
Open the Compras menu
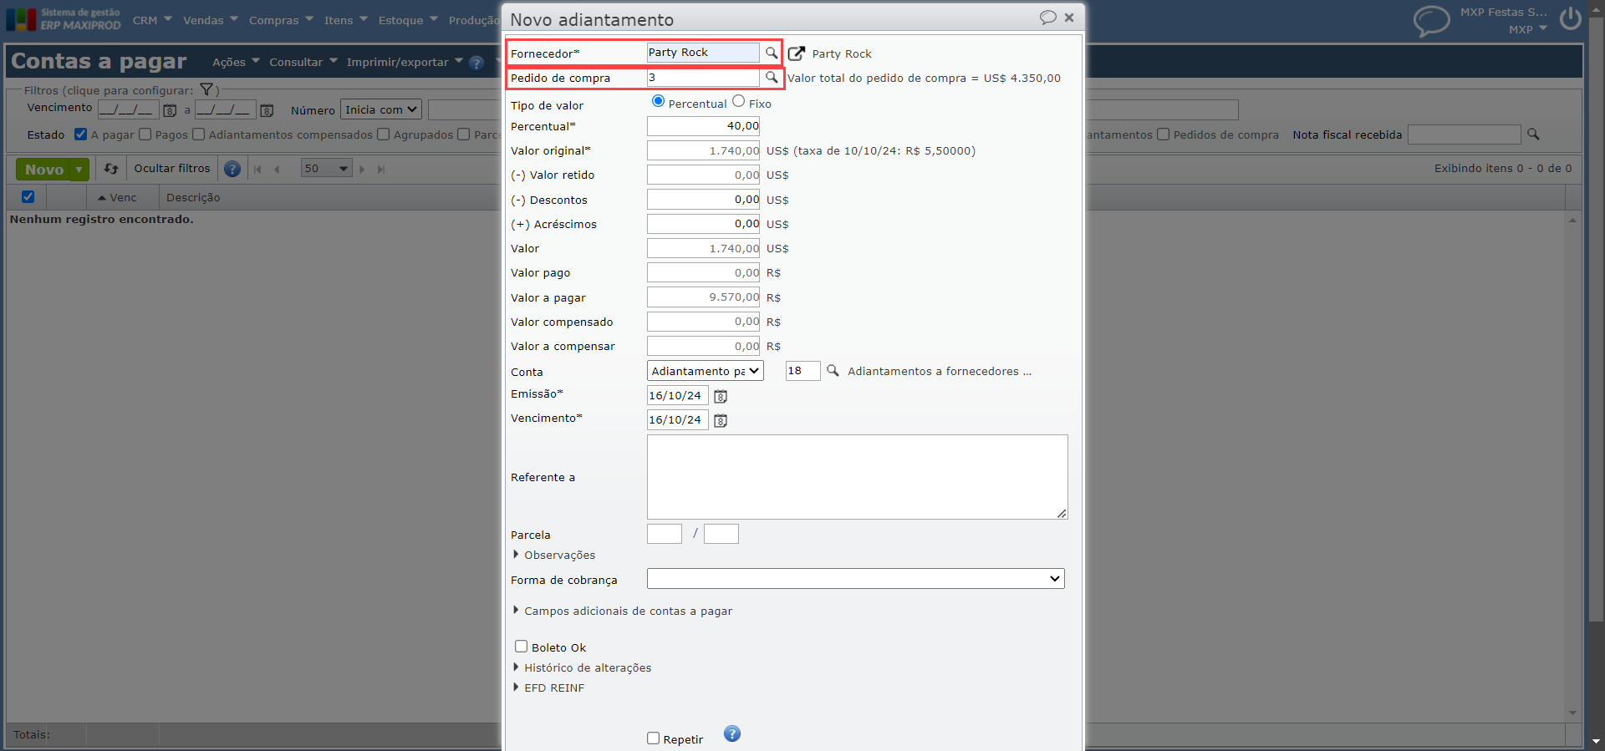(281, 20)
